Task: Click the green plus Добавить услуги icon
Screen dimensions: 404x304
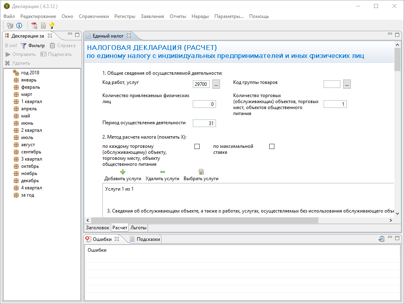Action: [123, 172]
